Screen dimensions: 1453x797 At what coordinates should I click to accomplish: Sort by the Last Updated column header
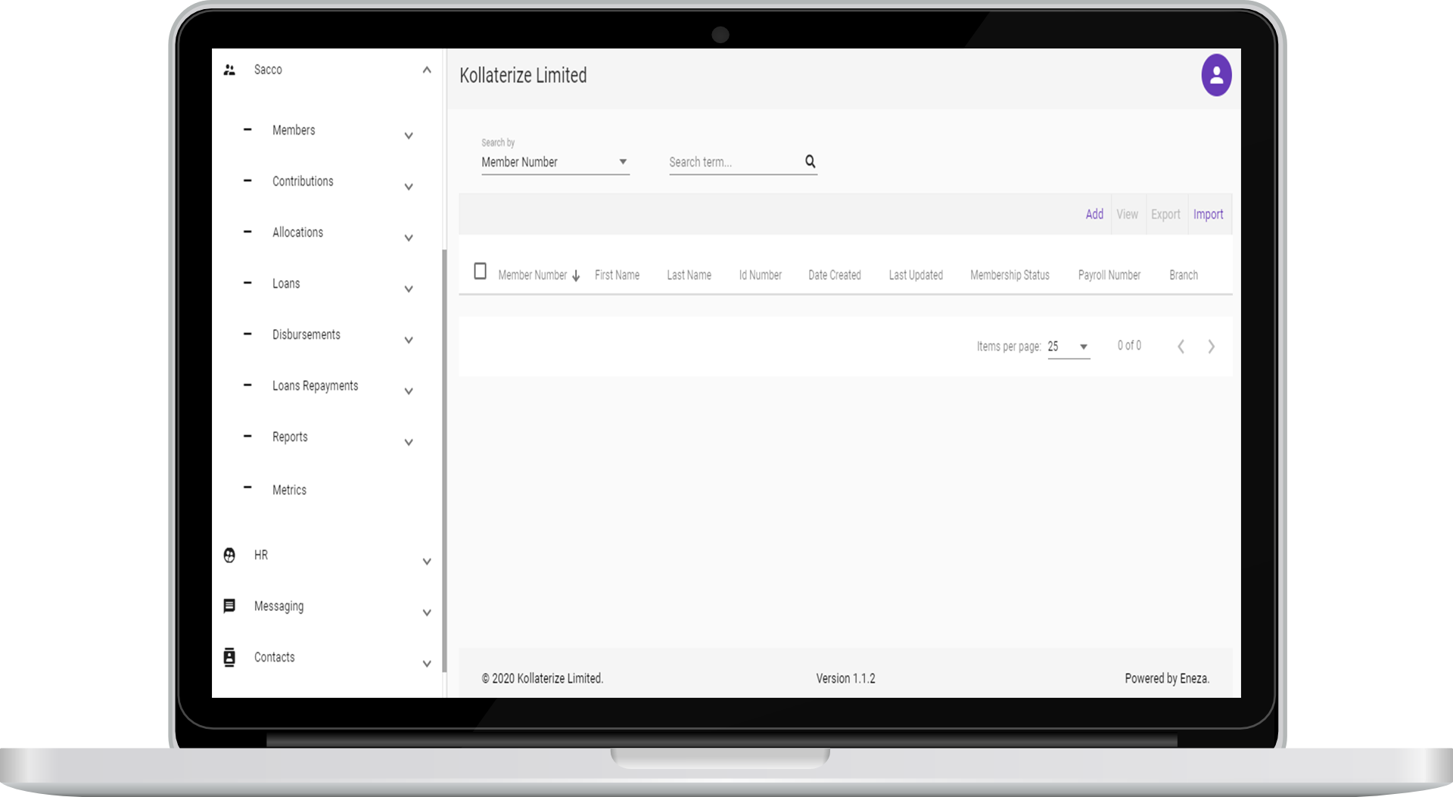click(916, 276)
